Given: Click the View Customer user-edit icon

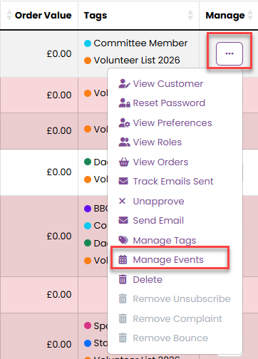Looking at the screenshot, I should tap(124, 84).
